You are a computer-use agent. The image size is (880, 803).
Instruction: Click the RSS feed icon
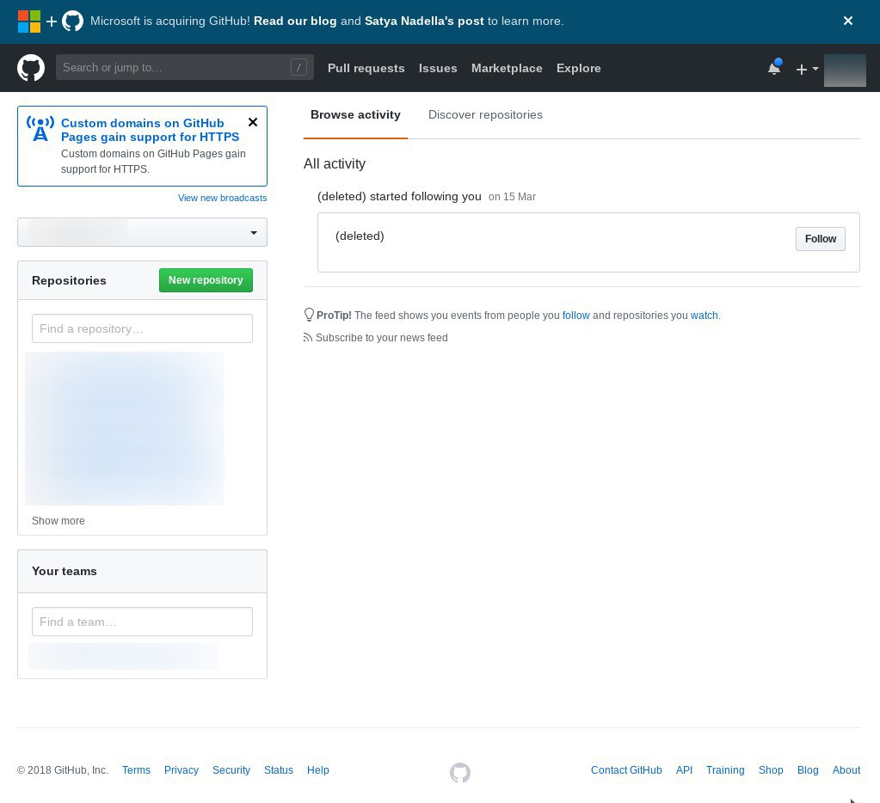pos(308,338)
